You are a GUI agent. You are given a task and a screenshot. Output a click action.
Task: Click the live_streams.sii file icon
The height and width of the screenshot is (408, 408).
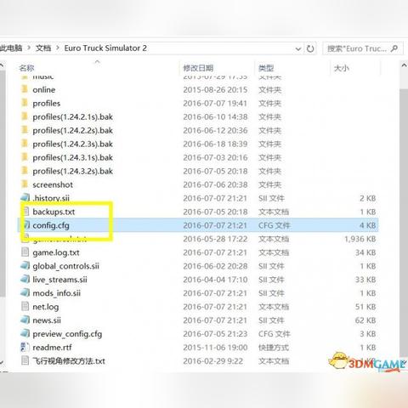coord(25,280)
